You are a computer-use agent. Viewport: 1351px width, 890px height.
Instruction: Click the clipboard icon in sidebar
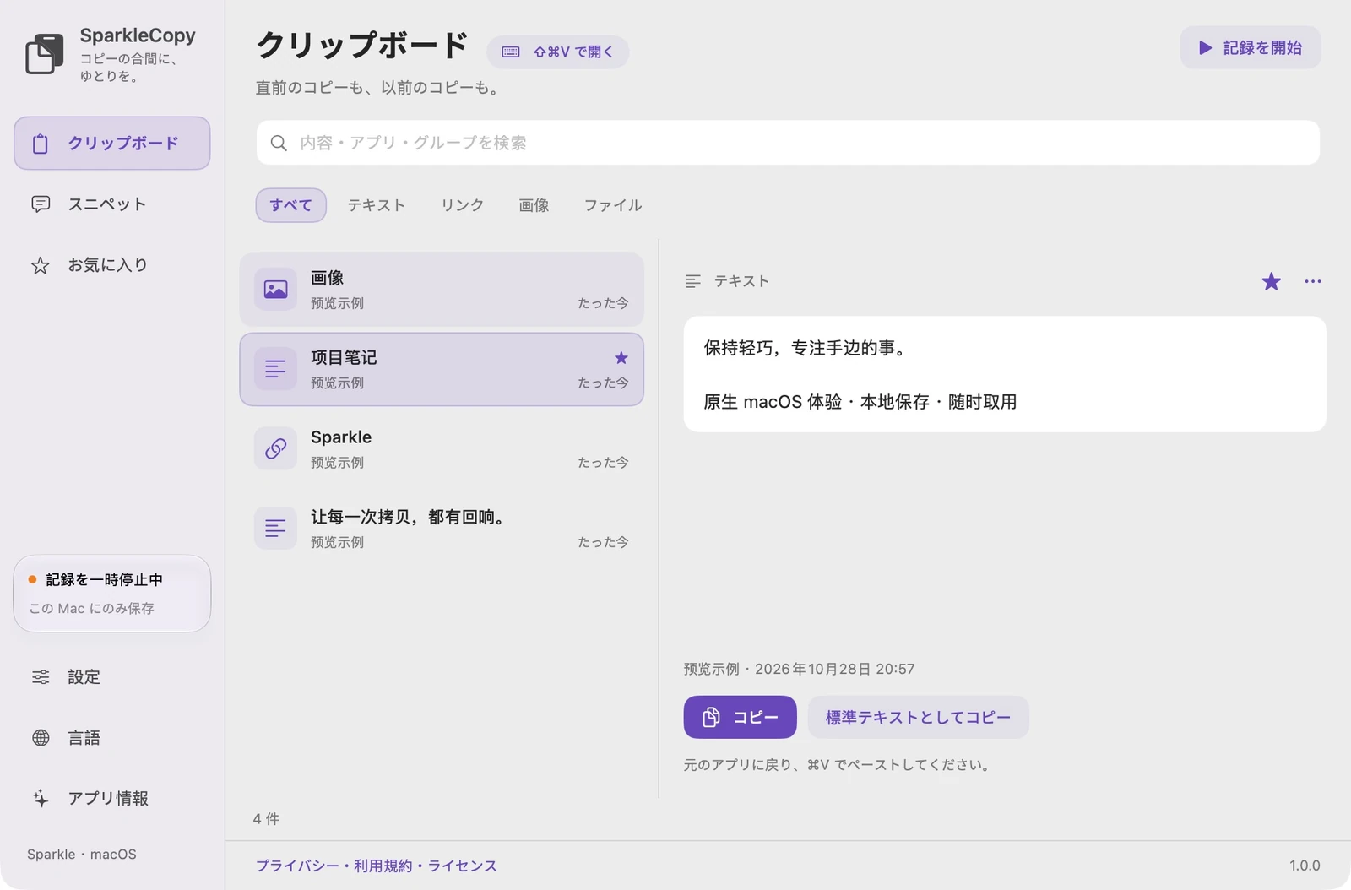click(41, 144)
